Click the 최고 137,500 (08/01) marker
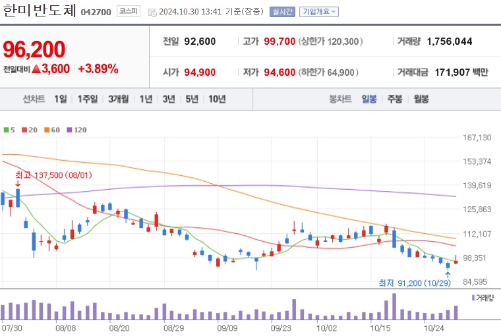Screen dimensions: 501x336 point(53,175)
